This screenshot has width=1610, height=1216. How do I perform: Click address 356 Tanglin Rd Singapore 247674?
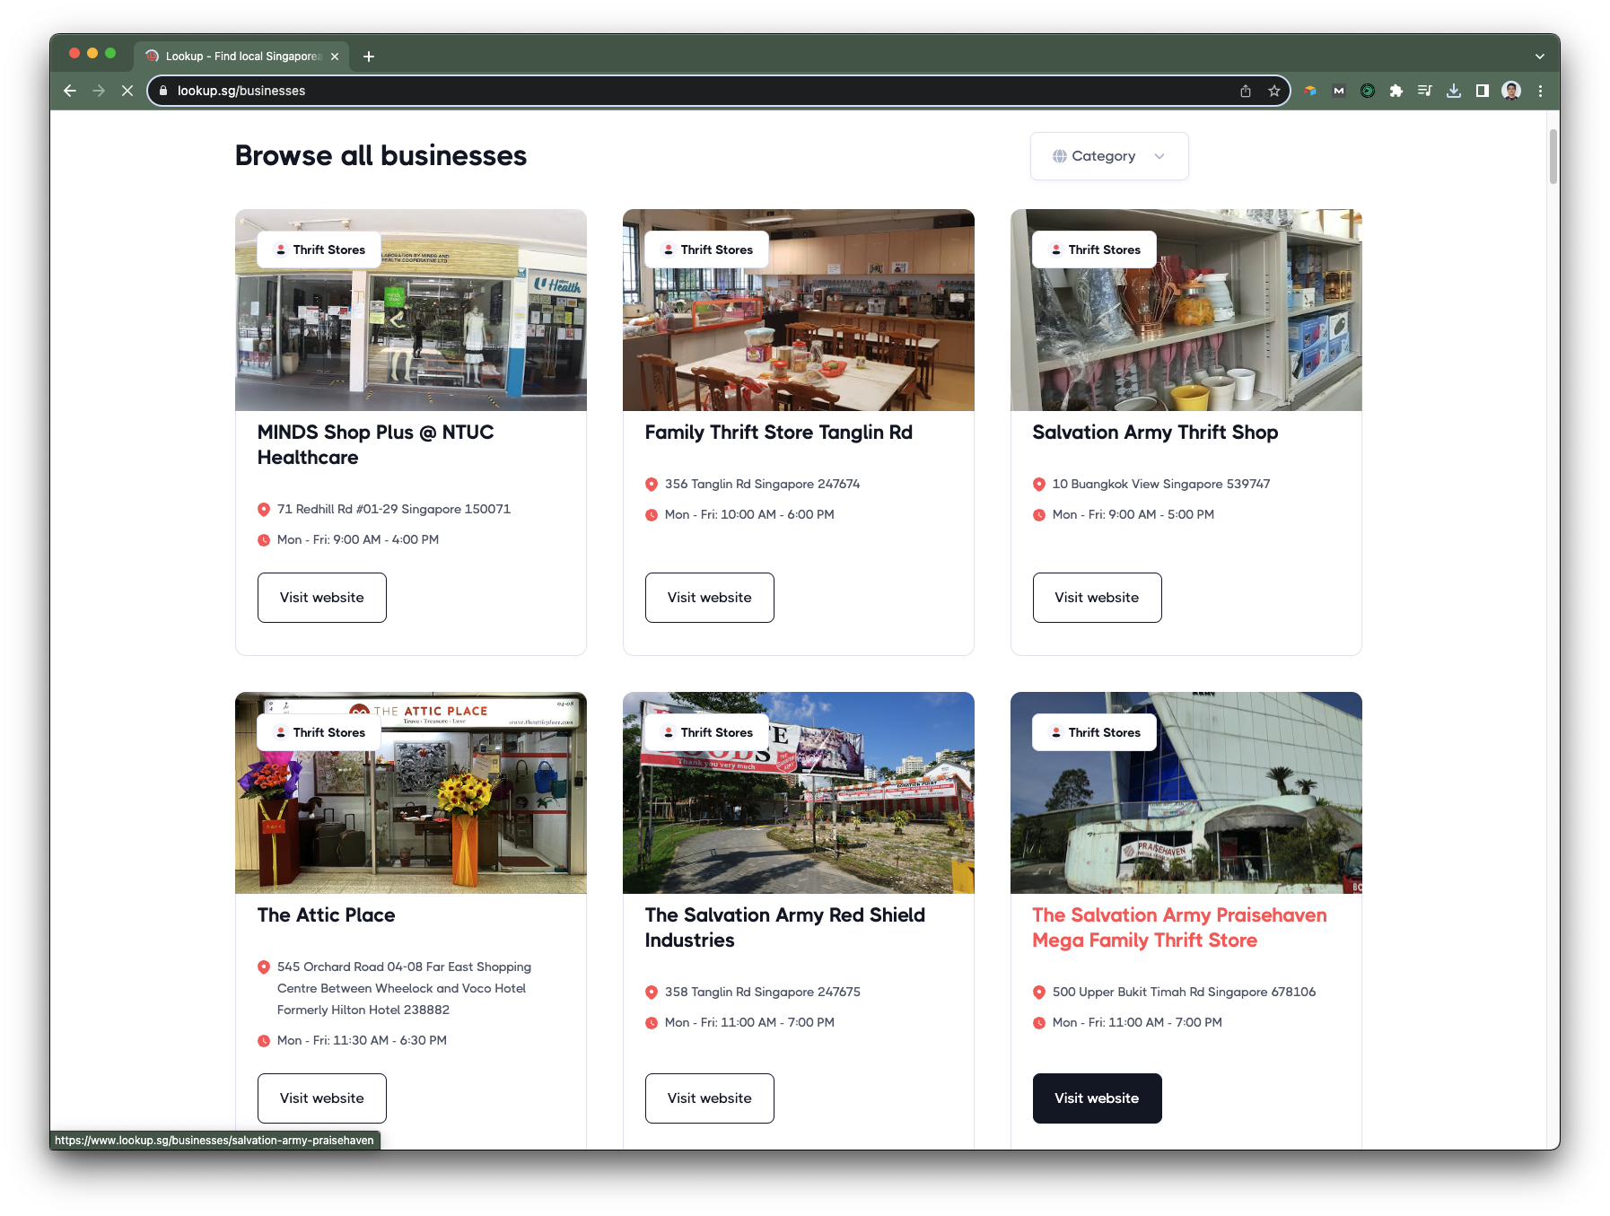[x=763, y=485]
